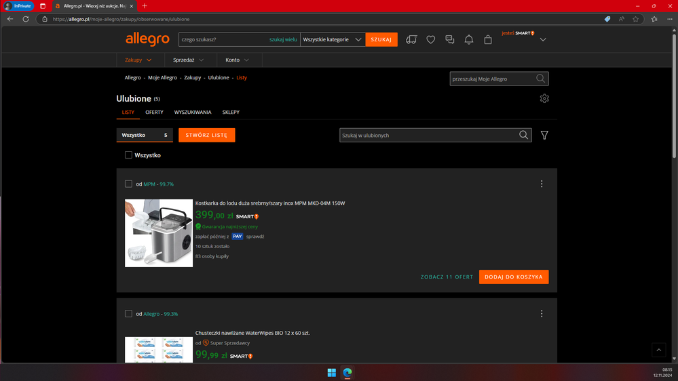
Task: Open three-dot menu for MPM offer
Action: click(542, 184)
